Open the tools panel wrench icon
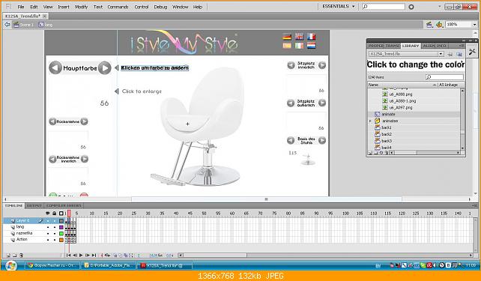This screenshot has height=281, width=481. [472, 52]
